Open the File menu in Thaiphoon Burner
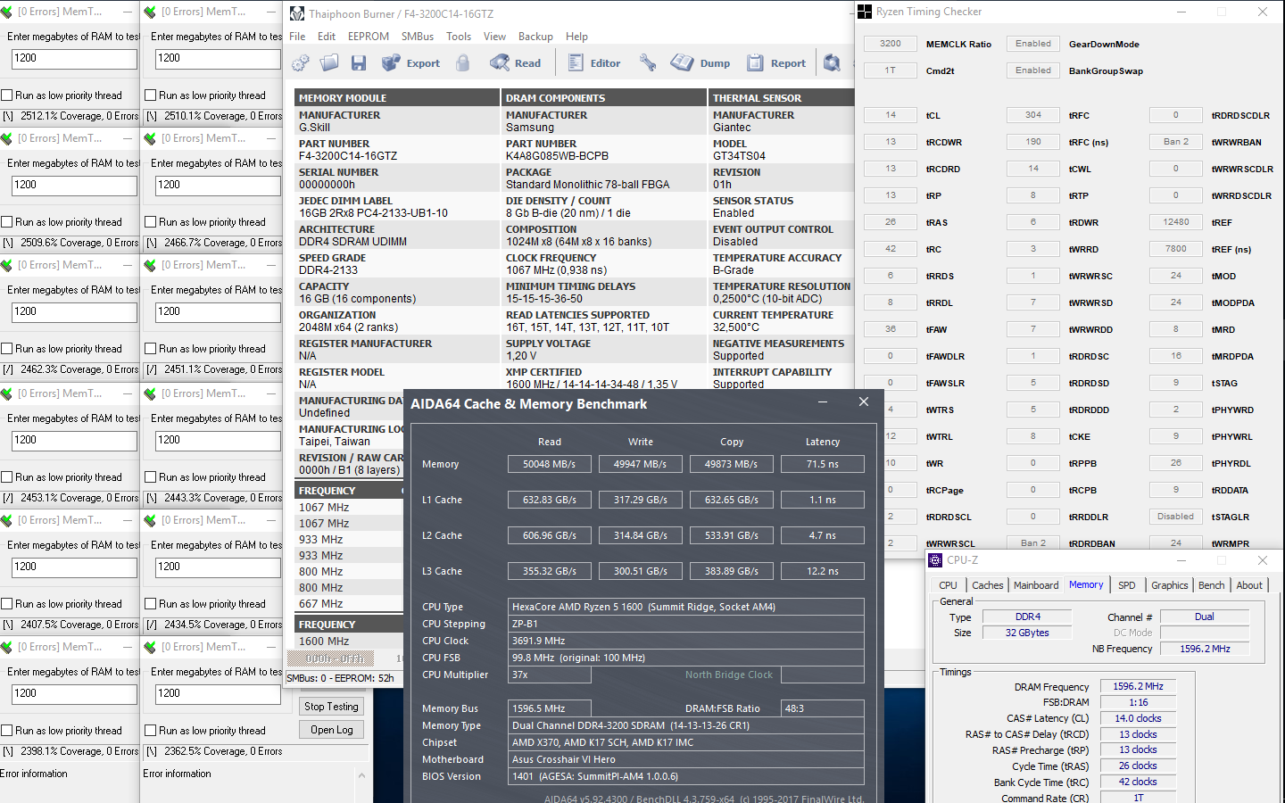This screenshot has width=1285, height=803. click(297, 37)
